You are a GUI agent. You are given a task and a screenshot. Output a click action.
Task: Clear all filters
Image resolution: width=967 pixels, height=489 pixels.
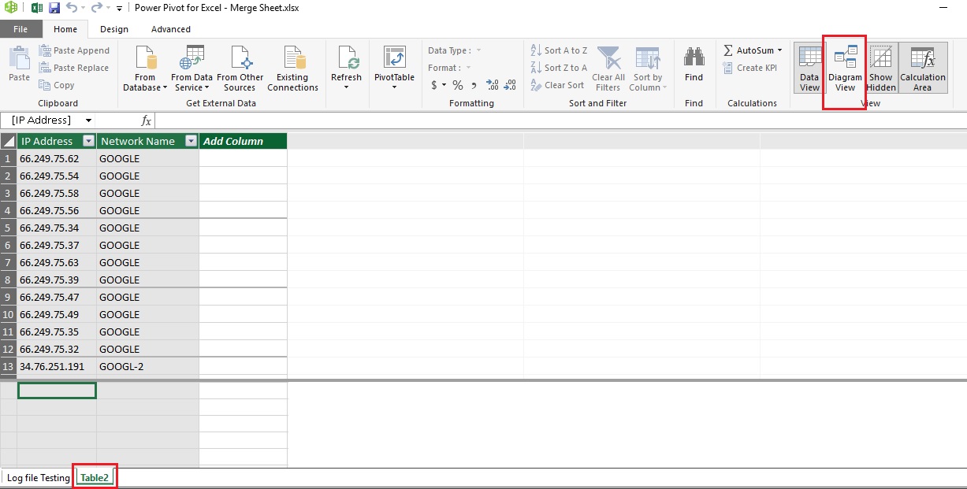(x=608, y=68)
